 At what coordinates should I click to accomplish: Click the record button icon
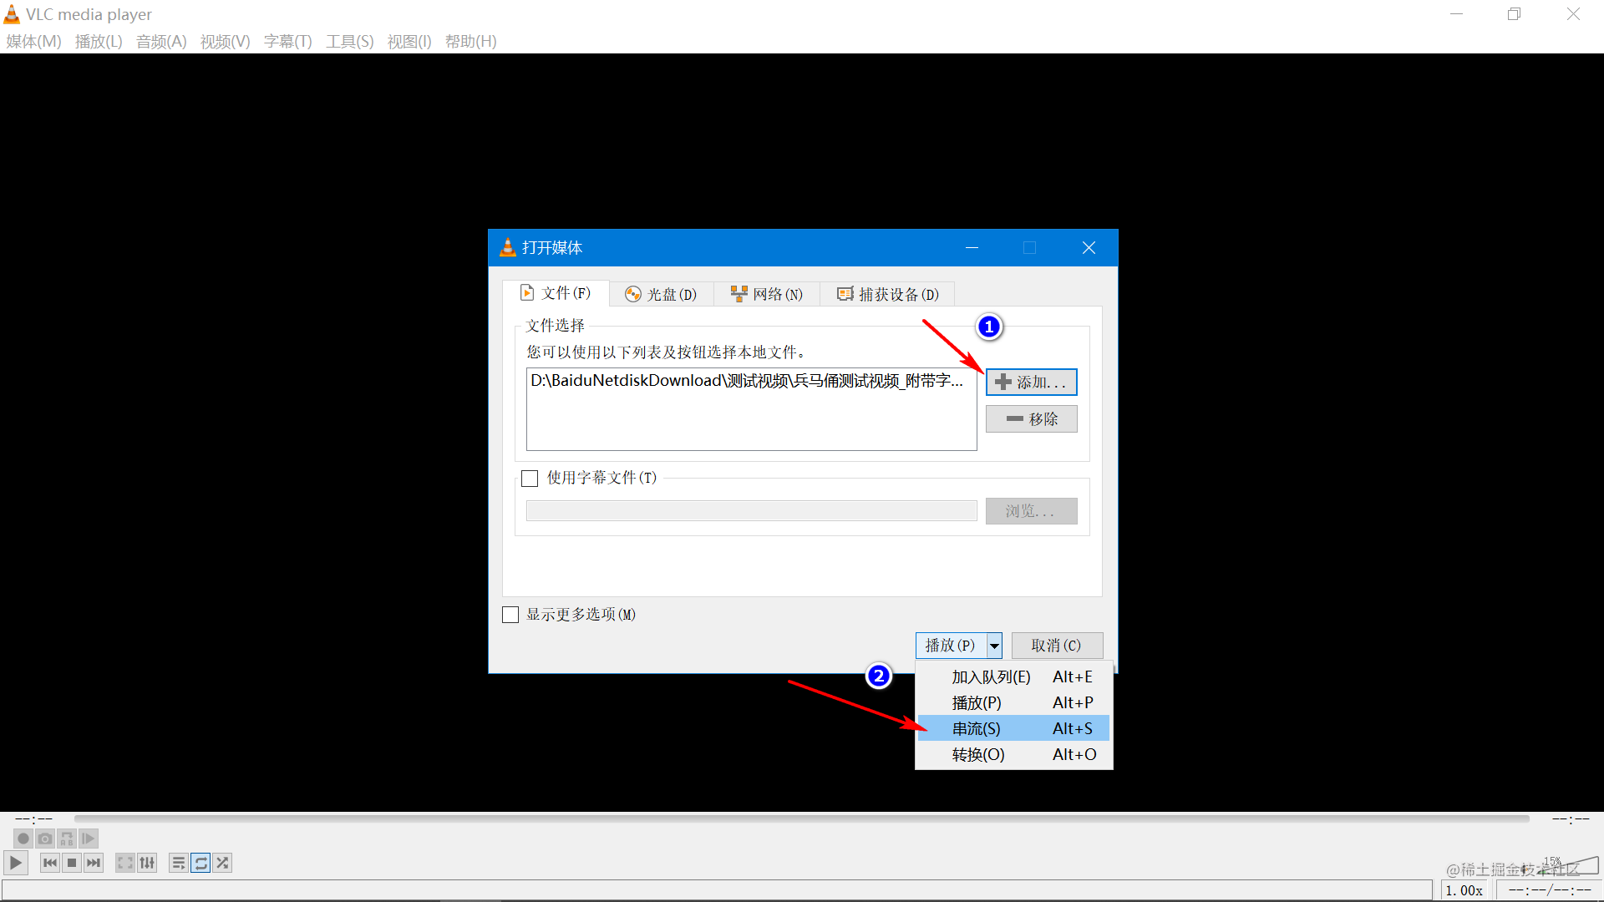pyautogui.click(x=23, y=839)
